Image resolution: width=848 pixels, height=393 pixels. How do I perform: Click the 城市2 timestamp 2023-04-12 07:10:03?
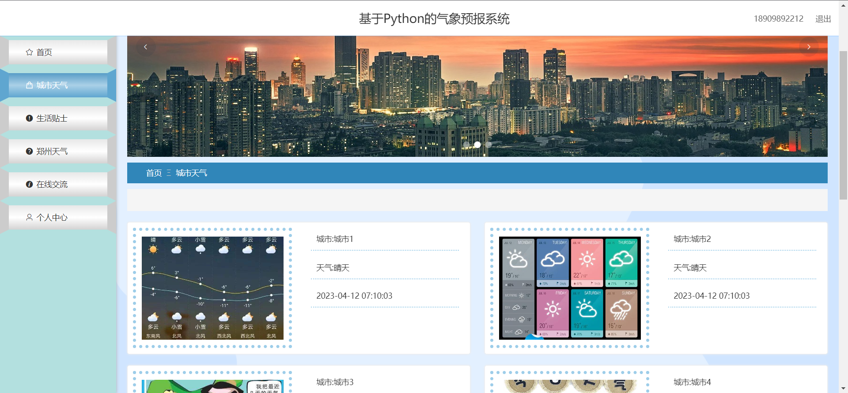(712, 296)
